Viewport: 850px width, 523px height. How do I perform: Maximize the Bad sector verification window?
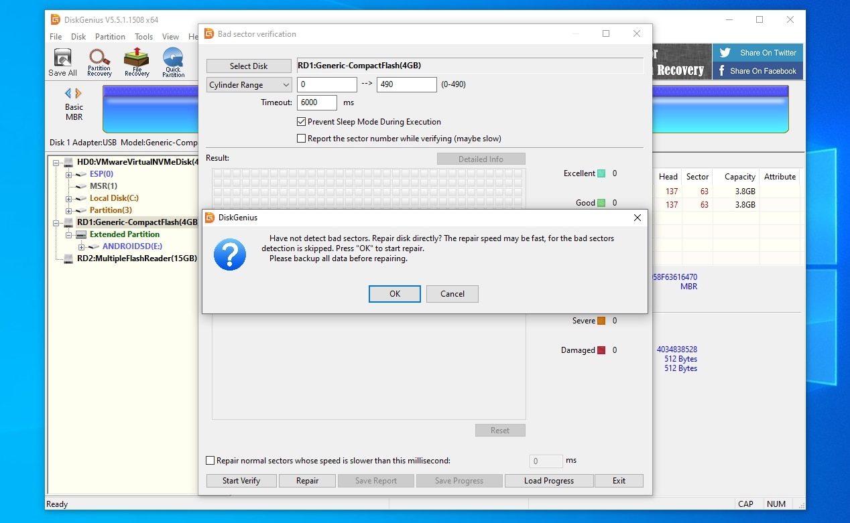tap(606, 33)
